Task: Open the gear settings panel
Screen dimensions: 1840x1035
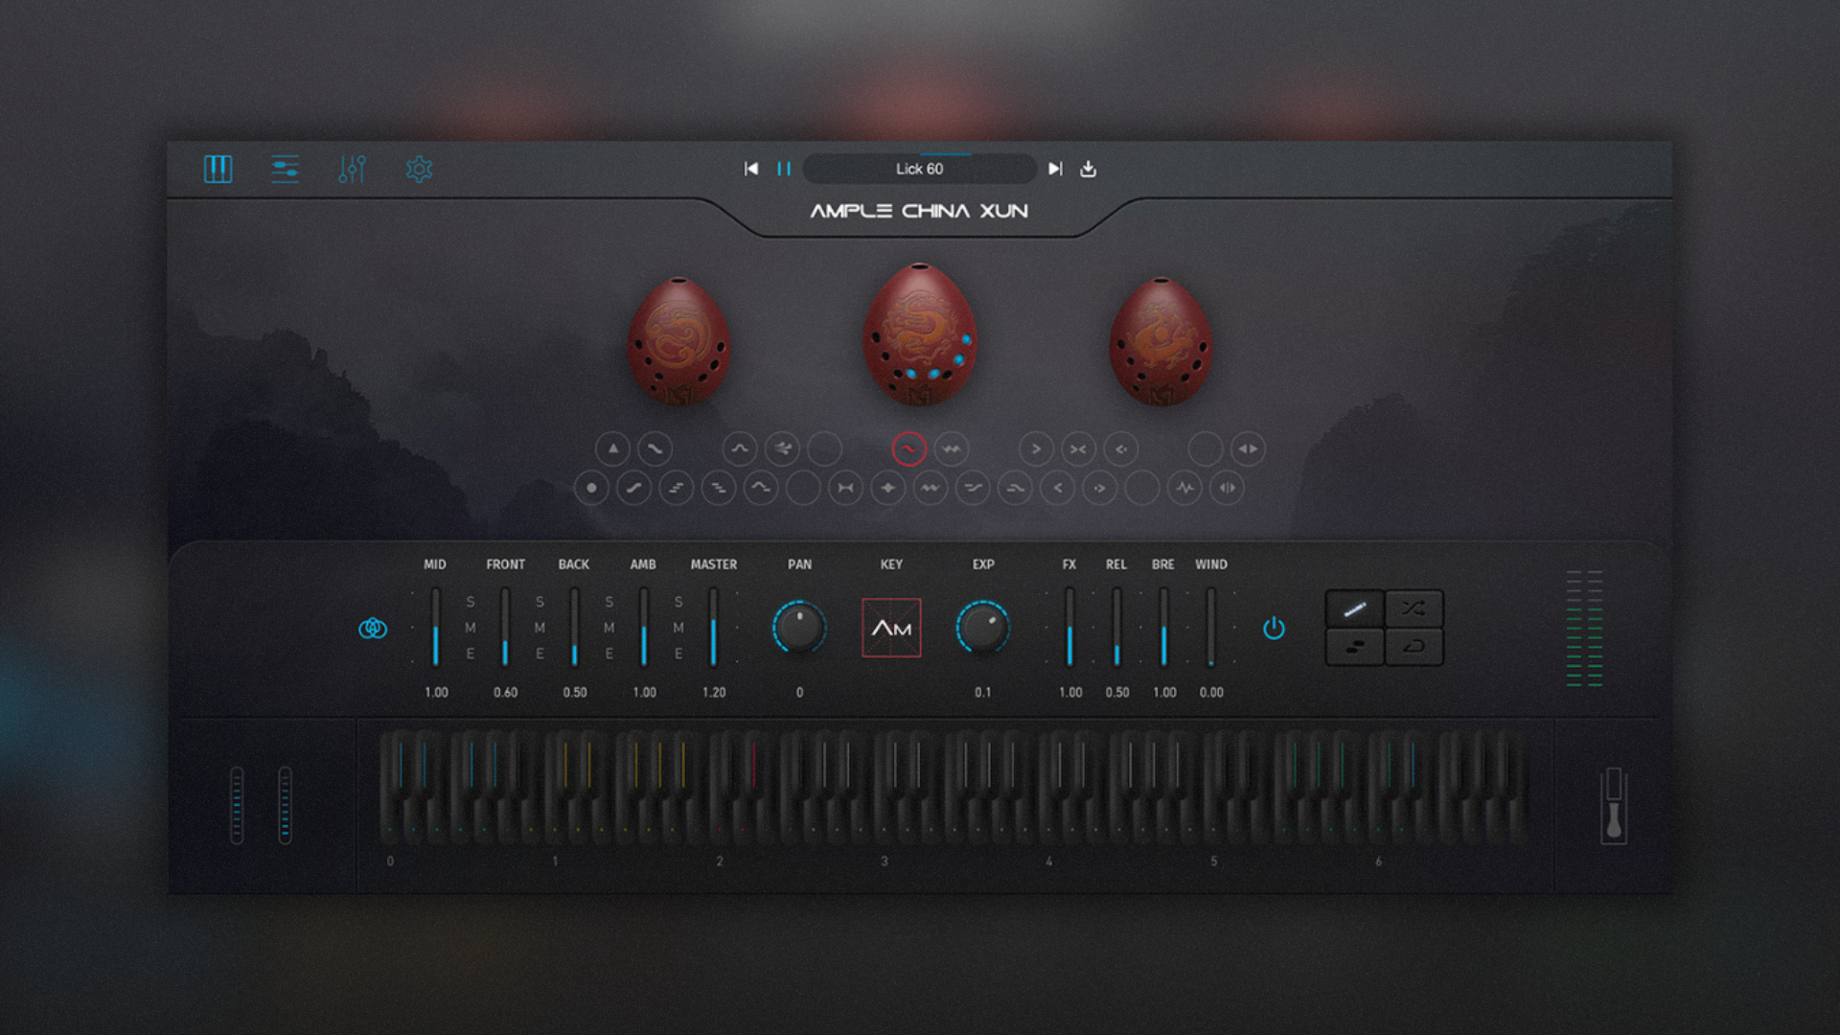Action: click(419, 170)
